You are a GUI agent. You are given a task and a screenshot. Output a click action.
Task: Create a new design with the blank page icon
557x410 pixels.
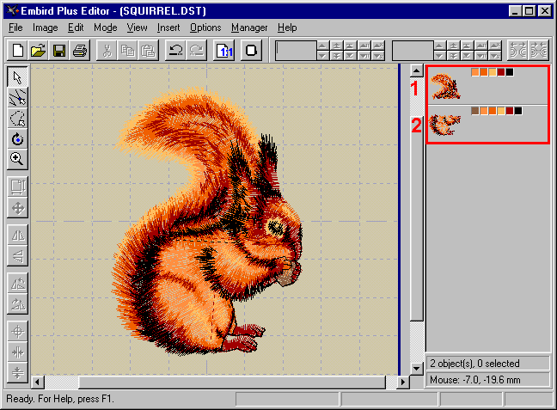tap(18, 51)
